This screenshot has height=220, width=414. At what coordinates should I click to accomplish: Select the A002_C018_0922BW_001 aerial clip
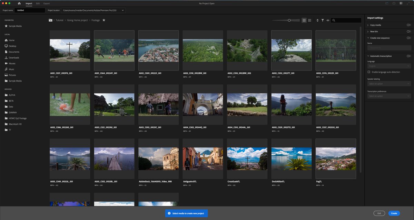pyautogui.click(x=203, y=50)
